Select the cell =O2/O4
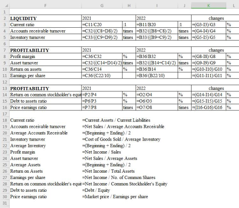 pyautogui.click(x=157, y=95)
